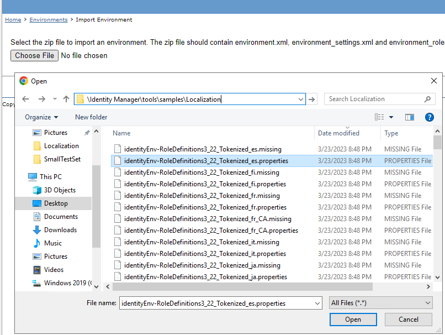Viewport: 445px width, 335px height.
Task: Change view layout icon
Action: [x=379, y=117]
